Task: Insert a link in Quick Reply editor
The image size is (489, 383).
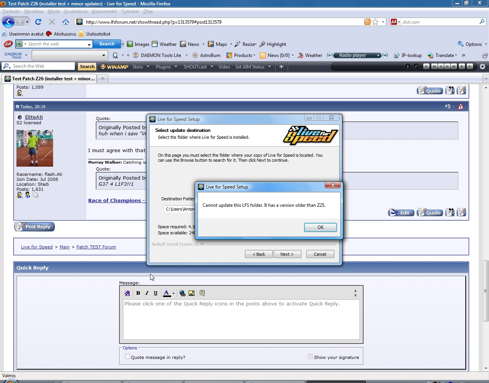Action: tap(183, 293)
